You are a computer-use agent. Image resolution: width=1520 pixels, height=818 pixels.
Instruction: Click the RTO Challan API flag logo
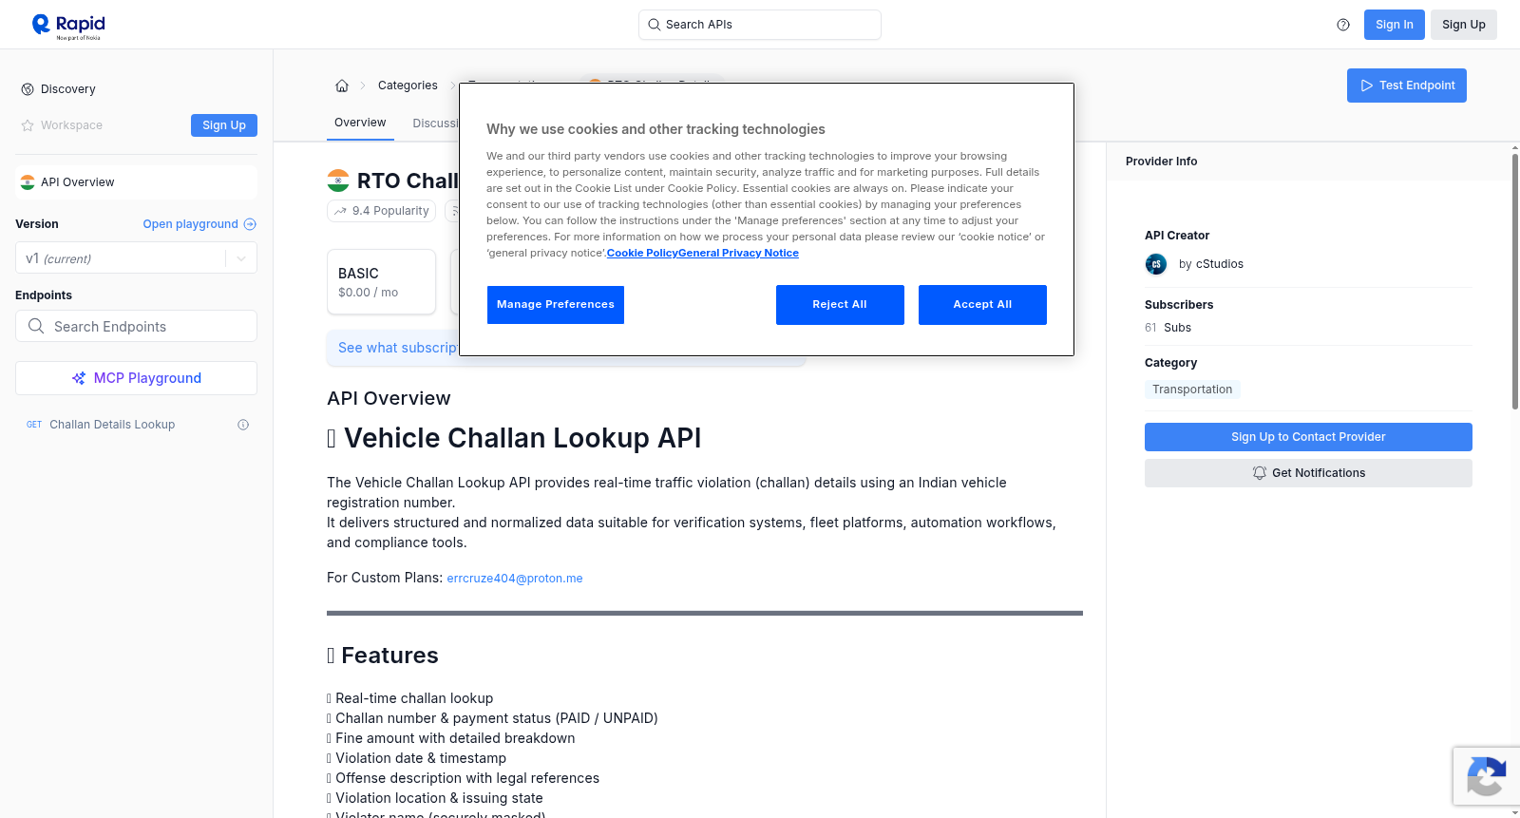pyautogui.click(x=338, y=181)
